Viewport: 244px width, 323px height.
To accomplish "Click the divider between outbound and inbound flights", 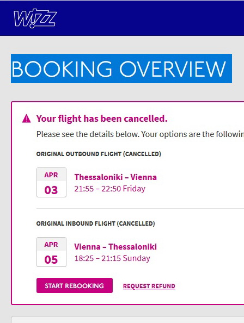I will 141,208.
